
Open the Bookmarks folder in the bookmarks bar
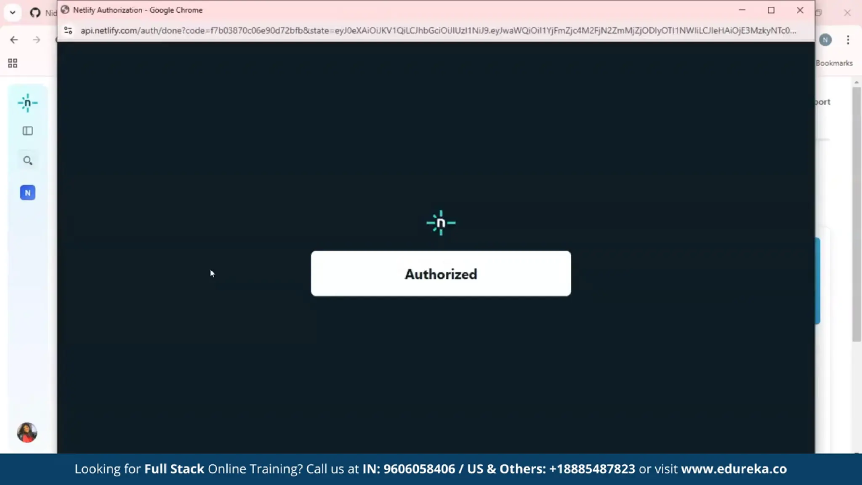click(834, 63)
